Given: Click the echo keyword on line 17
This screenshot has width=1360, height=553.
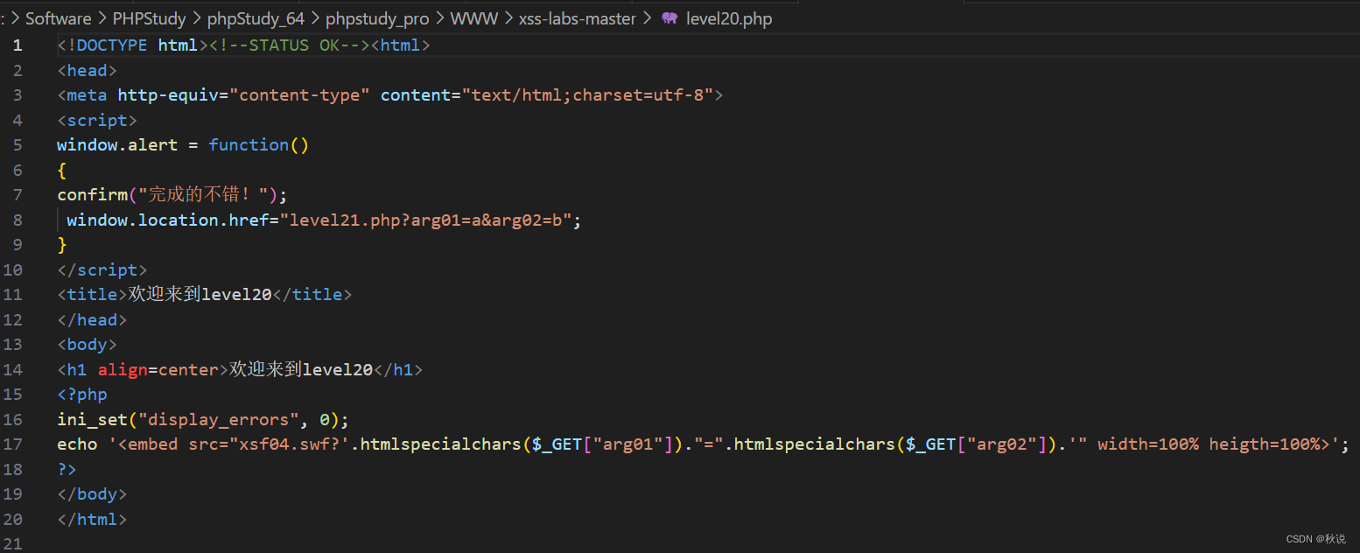Looking at the screenshot, I should pos(77,444).
